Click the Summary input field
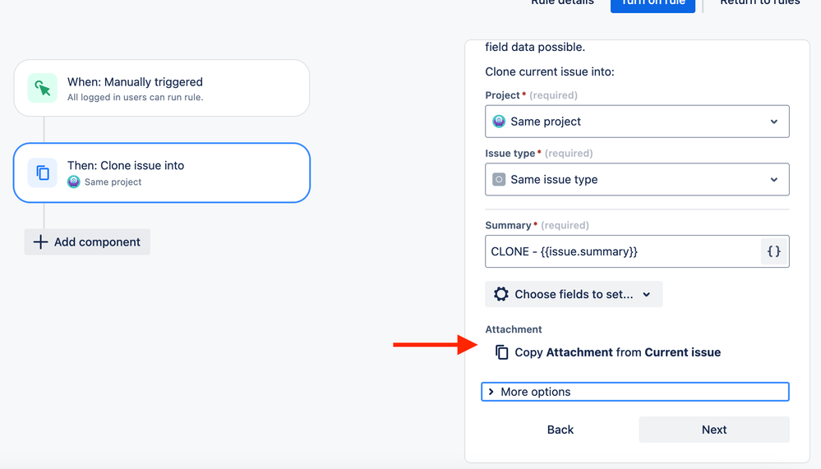This screenshot has width=821, height=469. click(x=623, y=251)
